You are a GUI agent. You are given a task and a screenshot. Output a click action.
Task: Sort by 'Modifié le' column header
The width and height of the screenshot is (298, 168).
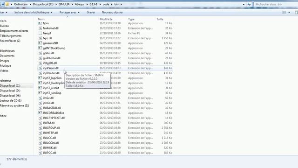(106, 19)
